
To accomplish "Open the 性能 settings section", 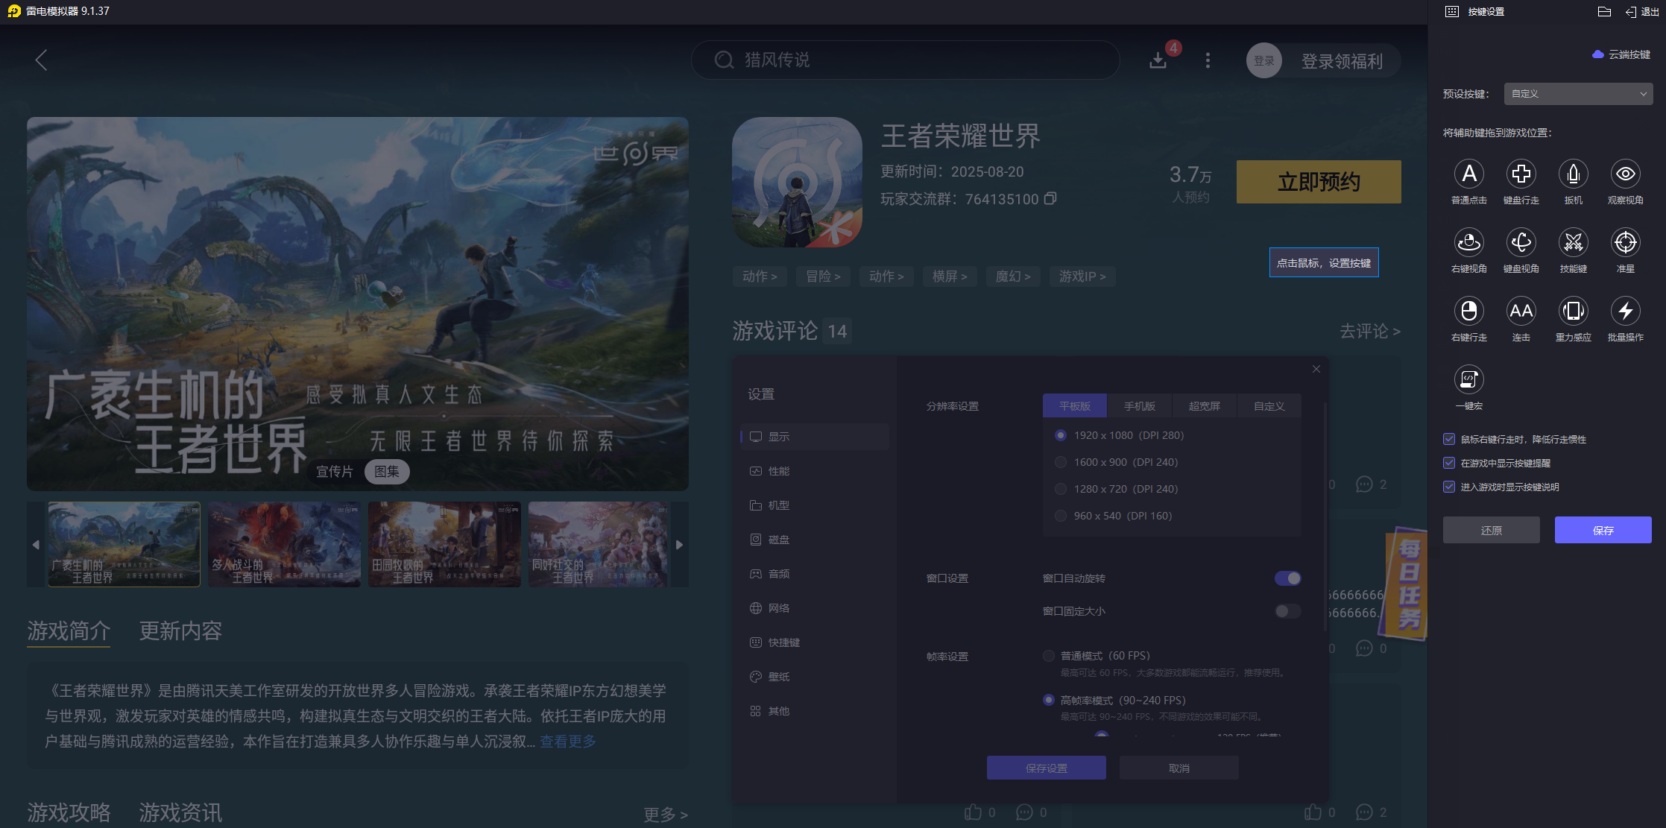I will click(815, 471).
